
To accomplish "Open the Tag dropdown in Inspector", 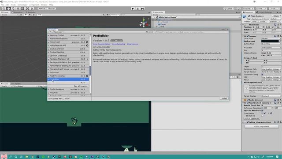I will coord(257,19).
